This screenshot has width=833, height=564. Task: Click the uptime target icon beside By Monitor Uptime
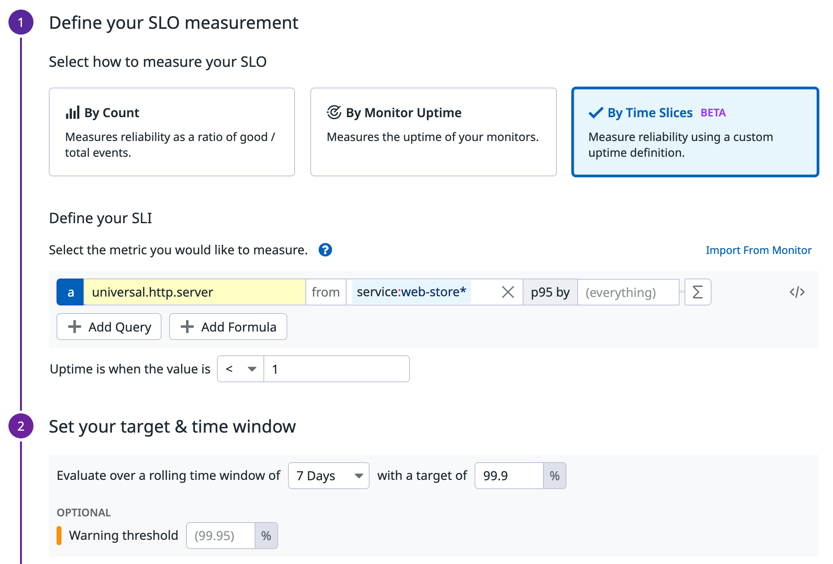334,112
